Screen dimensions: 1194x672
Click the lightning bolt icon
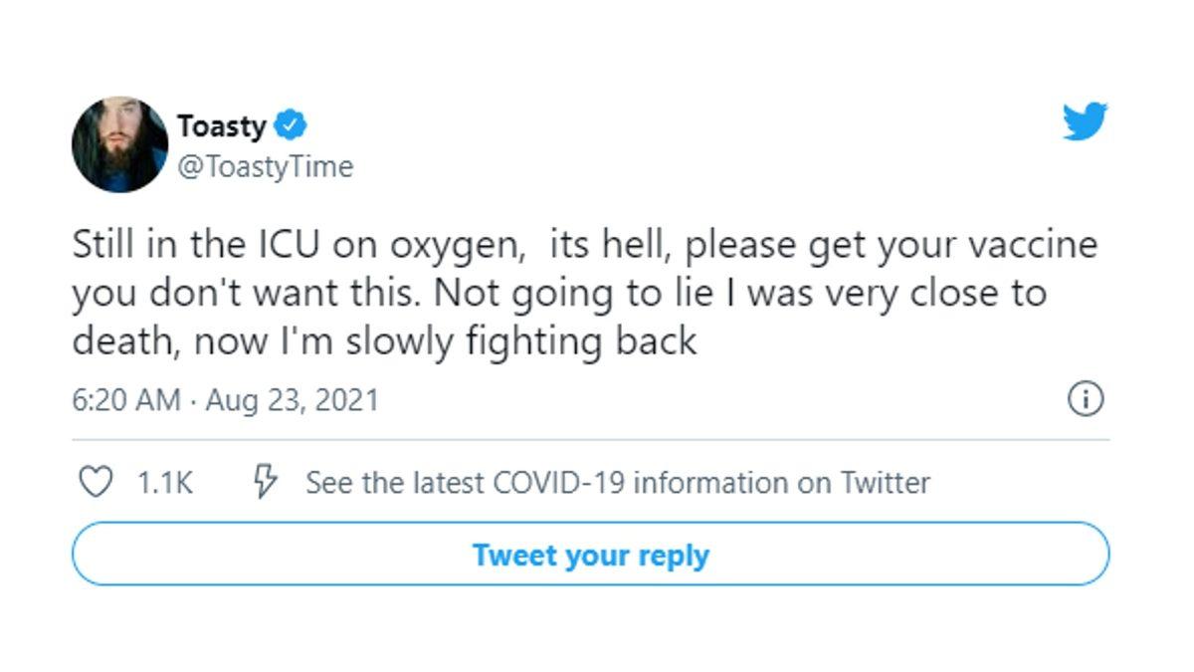point(266,483)
